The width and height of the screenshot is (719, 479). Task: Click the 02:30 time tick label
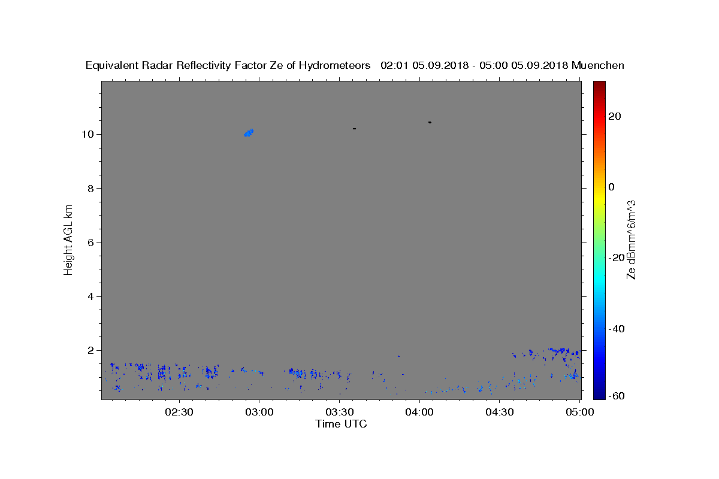179,413
